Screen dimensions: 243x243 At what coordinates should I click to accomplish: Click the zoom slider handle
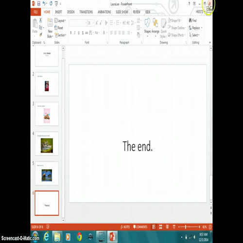click(x=186, y=227)
